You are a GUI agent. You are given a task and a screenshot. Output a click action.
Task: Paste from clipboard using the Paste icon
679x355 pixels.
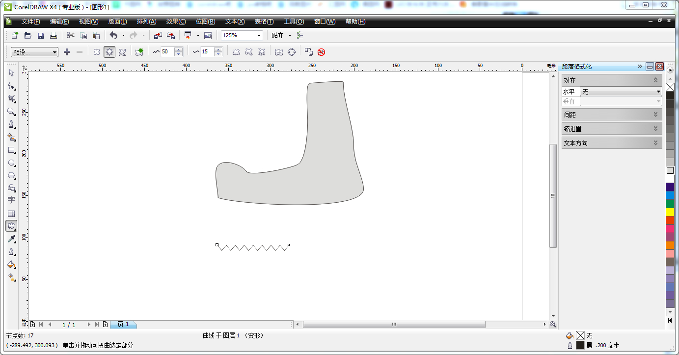[x=96, y=35]
